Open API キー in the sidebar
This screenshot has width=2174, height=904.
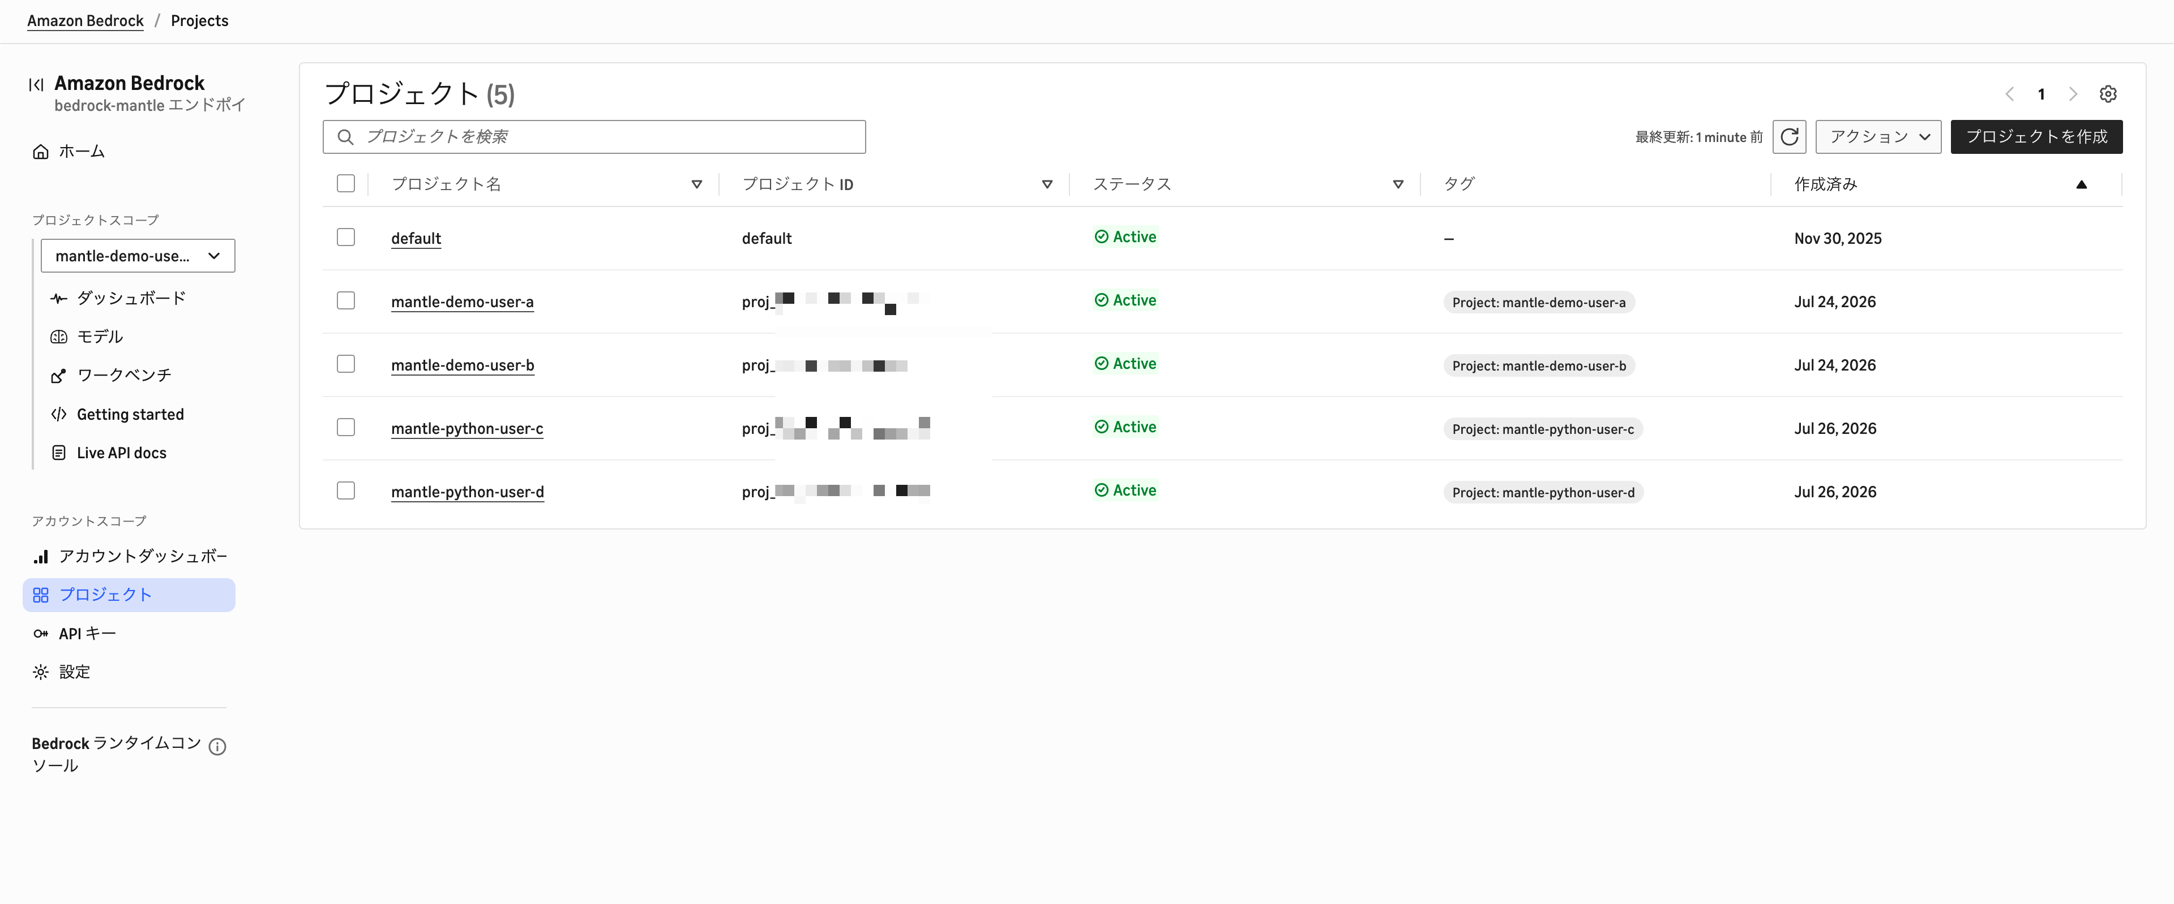(x=88, y=634)
